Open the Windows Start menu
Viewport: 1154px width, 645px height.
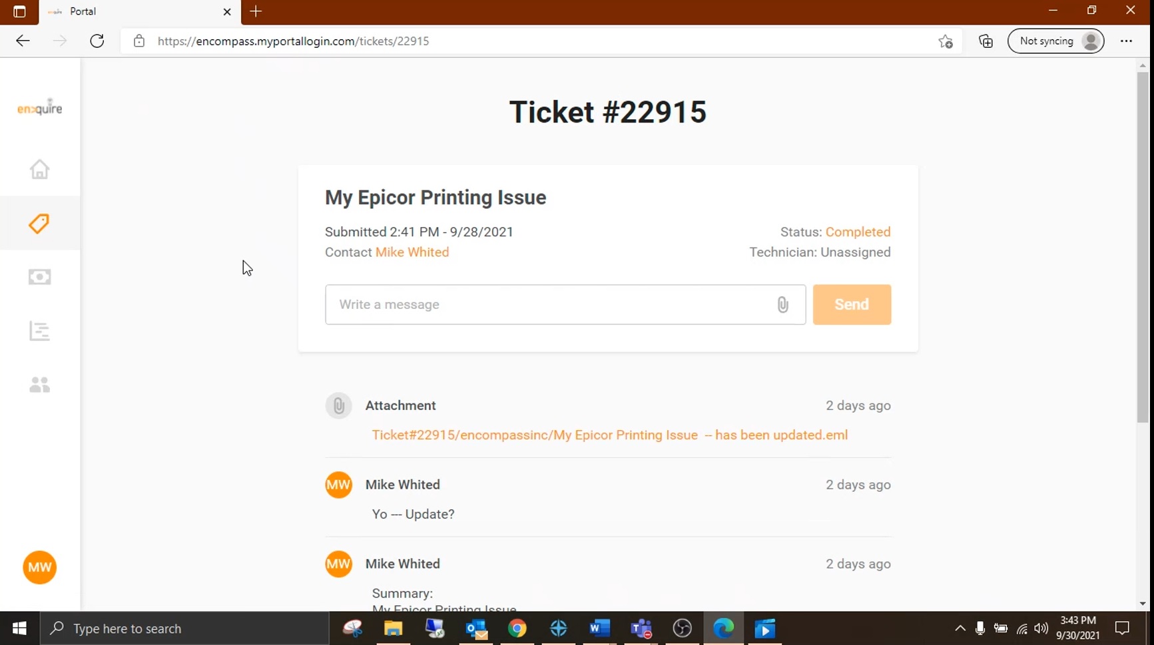(19, 628)
